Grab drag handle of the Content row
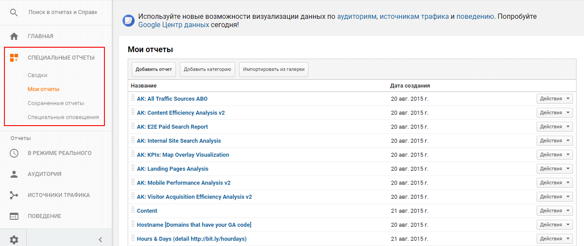 click(x=133, y=211)
